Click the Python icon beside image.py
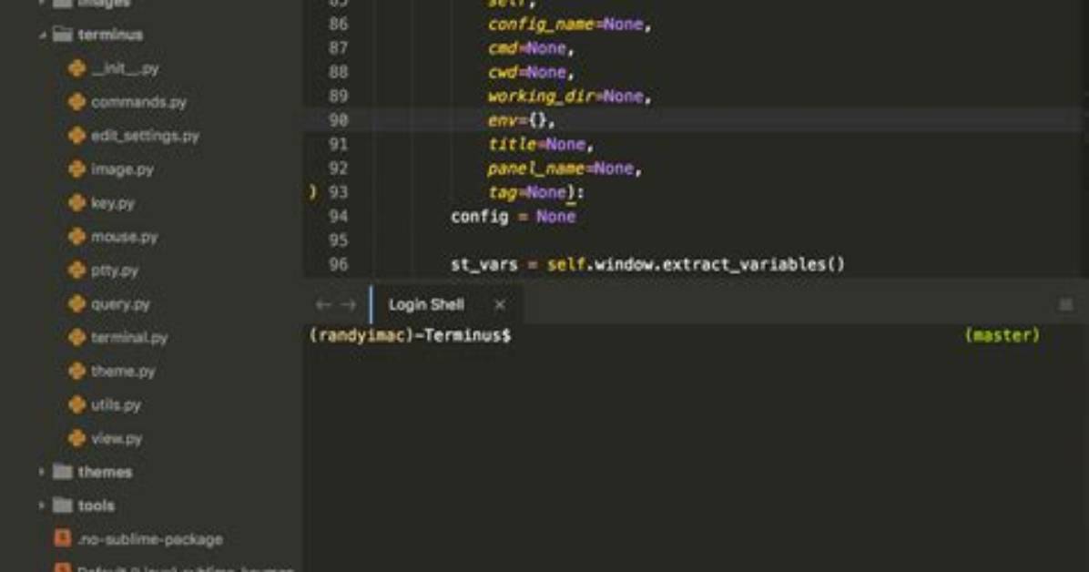This screenshot has height=572, width=1089. 76,169
